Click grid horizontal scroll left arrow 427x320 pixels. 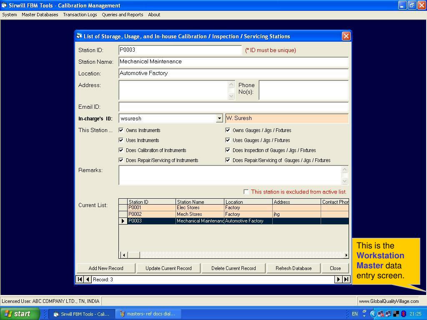pyautogui.click(x=124, y=255)
